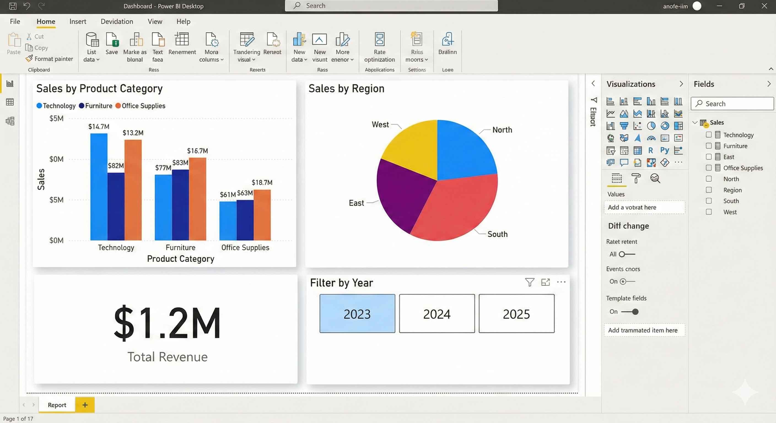Select the 2024 year slicer button
This screenshot has height=423, width=776.
437,313
